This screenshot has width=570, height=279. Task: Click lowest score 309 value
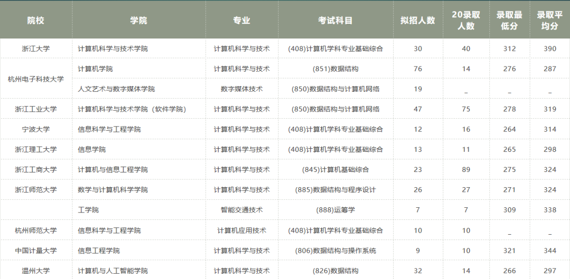click(509, 210)
